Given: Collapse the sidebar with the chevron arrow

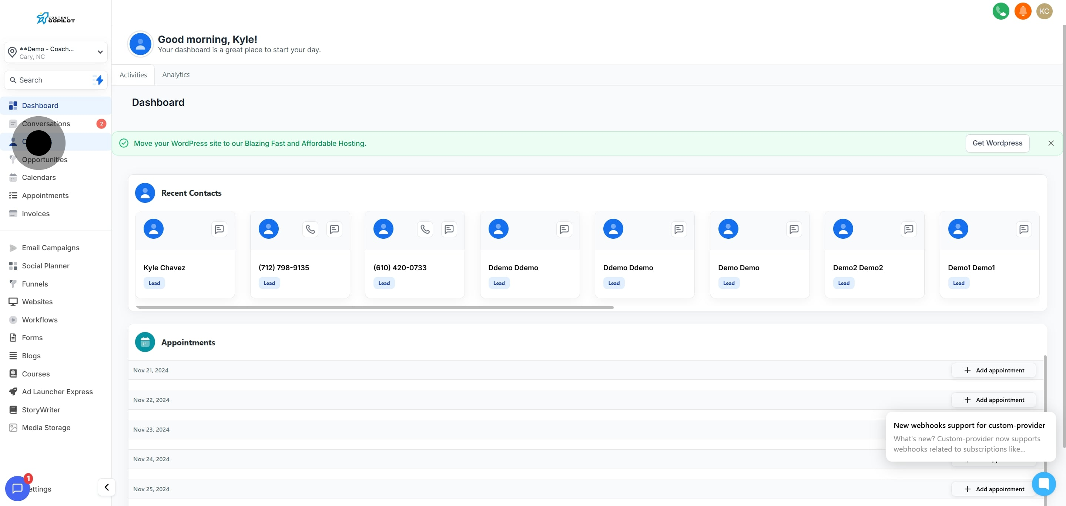Looking at the screenshot, I should (106, 487).
